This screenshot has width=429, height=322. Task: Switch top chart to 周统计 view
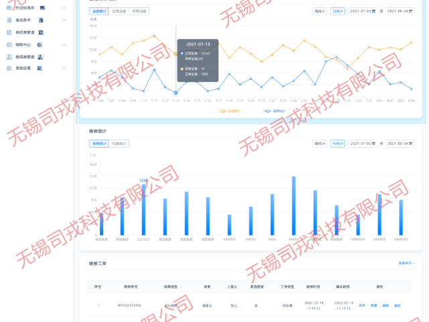[x=320, y=11]
